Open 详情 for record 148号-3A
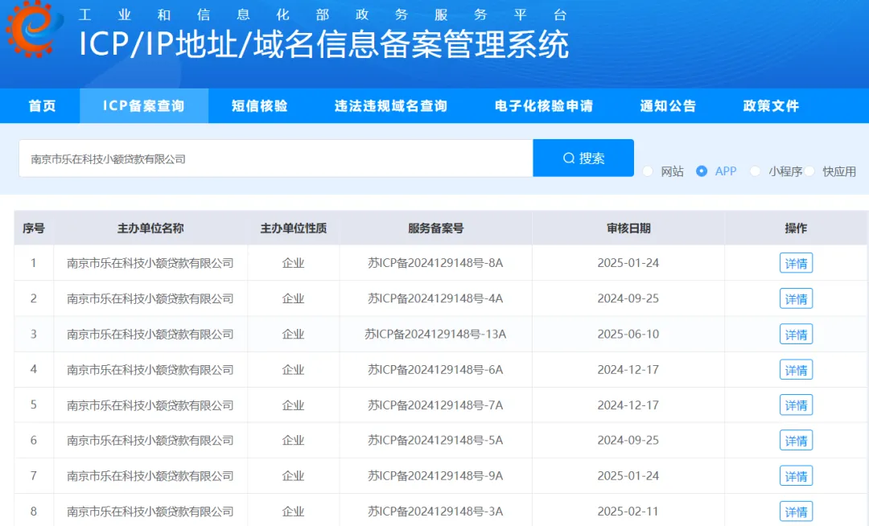The width and height of the screenshot is (869, 526). 796,511
